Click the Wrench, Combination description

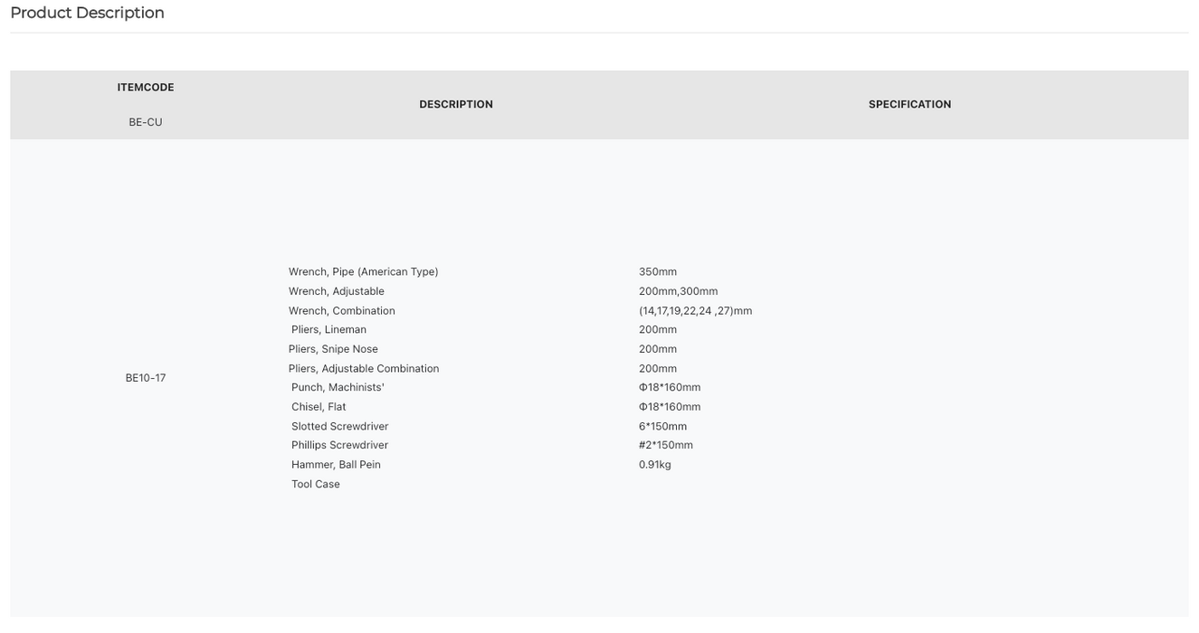click(342, 311)
